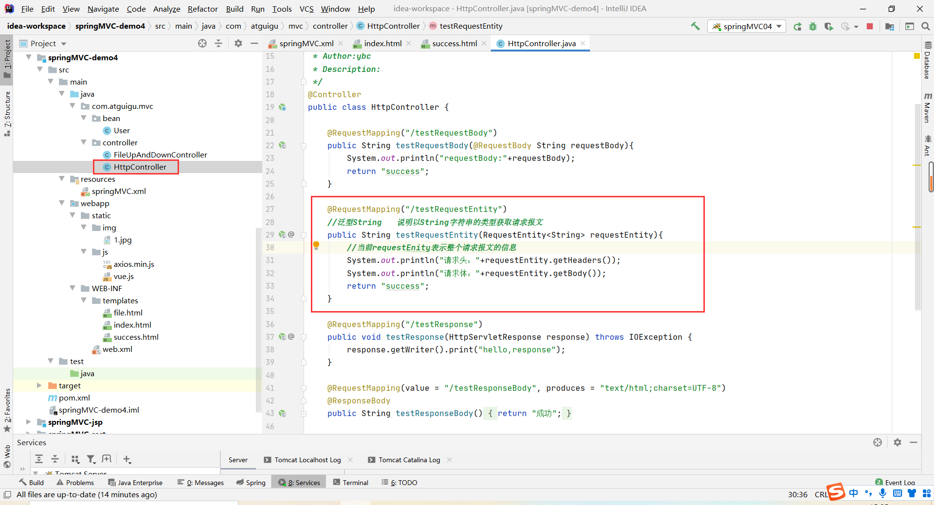Click the lightbulb on line 30
934x505 pixels.
[x=316, y=246]
